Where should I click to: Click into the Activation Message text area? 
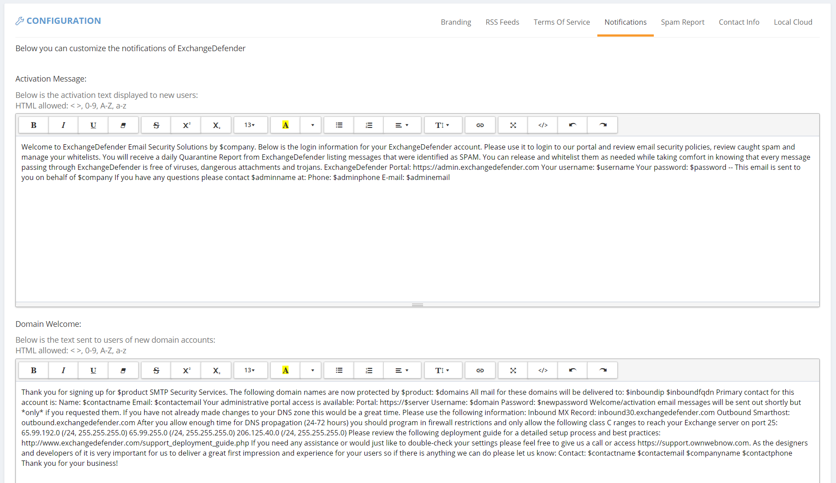[417, 219]
